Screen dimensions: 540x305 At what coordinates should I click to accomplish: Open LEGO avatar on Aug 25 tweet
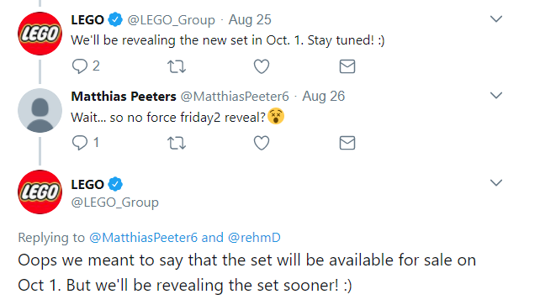[x=40, y=34]
